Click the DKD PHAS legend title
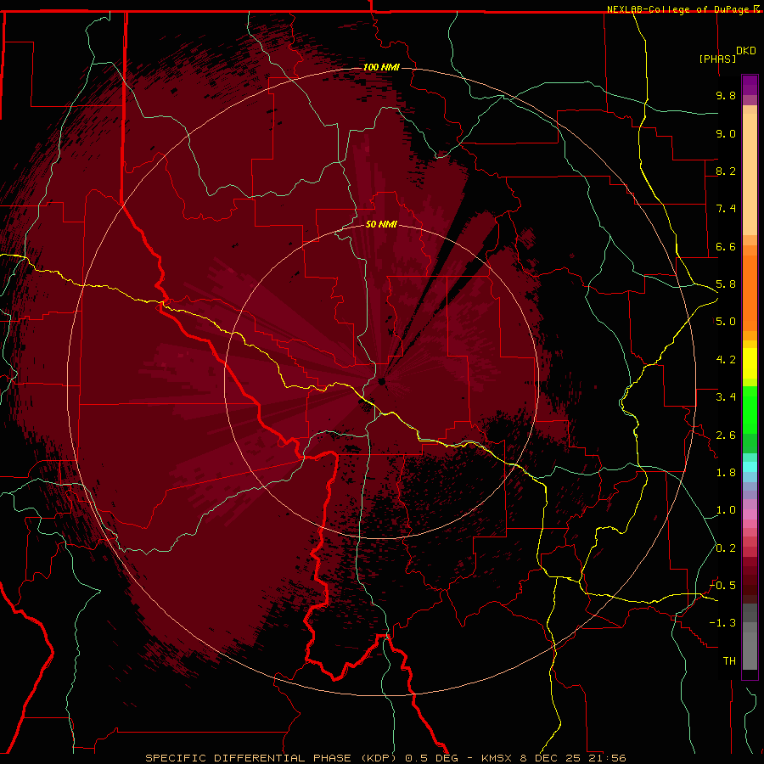Viewport: 764px width, 764px height. click(727, 54)
